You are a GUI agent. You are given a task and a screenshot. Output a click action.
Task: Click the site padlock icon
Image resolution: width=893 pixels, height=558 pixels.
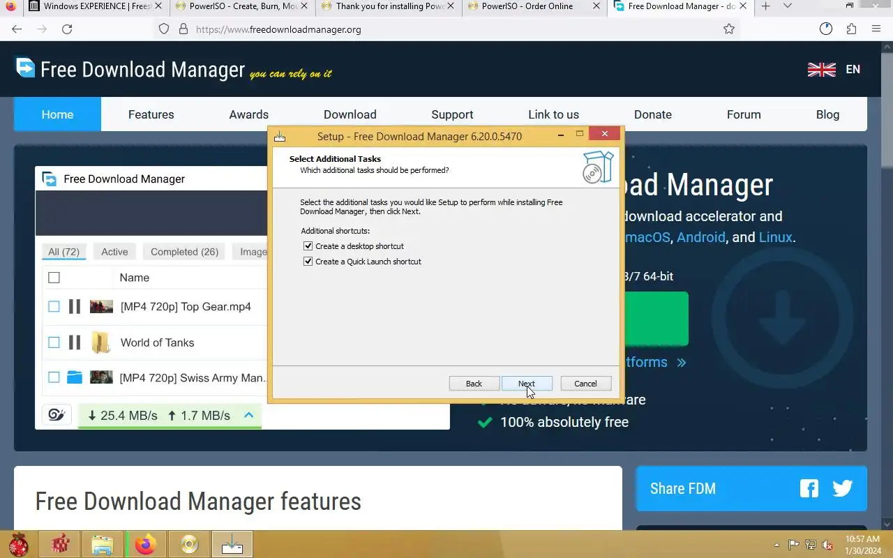click(x=183, y=29)
